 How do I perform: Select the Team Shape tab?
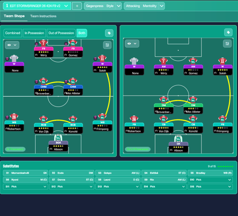pos(14,16)
